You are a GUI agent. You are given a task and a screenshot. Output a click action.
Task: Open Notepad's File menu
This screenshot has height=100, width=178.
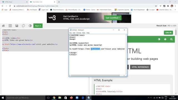pyautogui.click(x=70, y=33)
